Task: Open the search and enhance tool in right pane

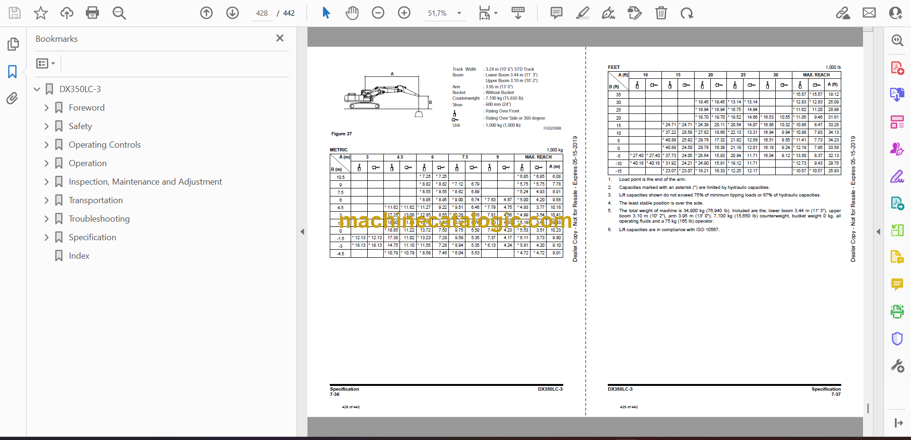Action: [x=897, y=40]
